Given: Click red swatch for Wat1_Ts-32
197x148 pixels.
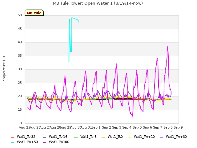Looking at the screenshot, I should (x=12, y=137).
